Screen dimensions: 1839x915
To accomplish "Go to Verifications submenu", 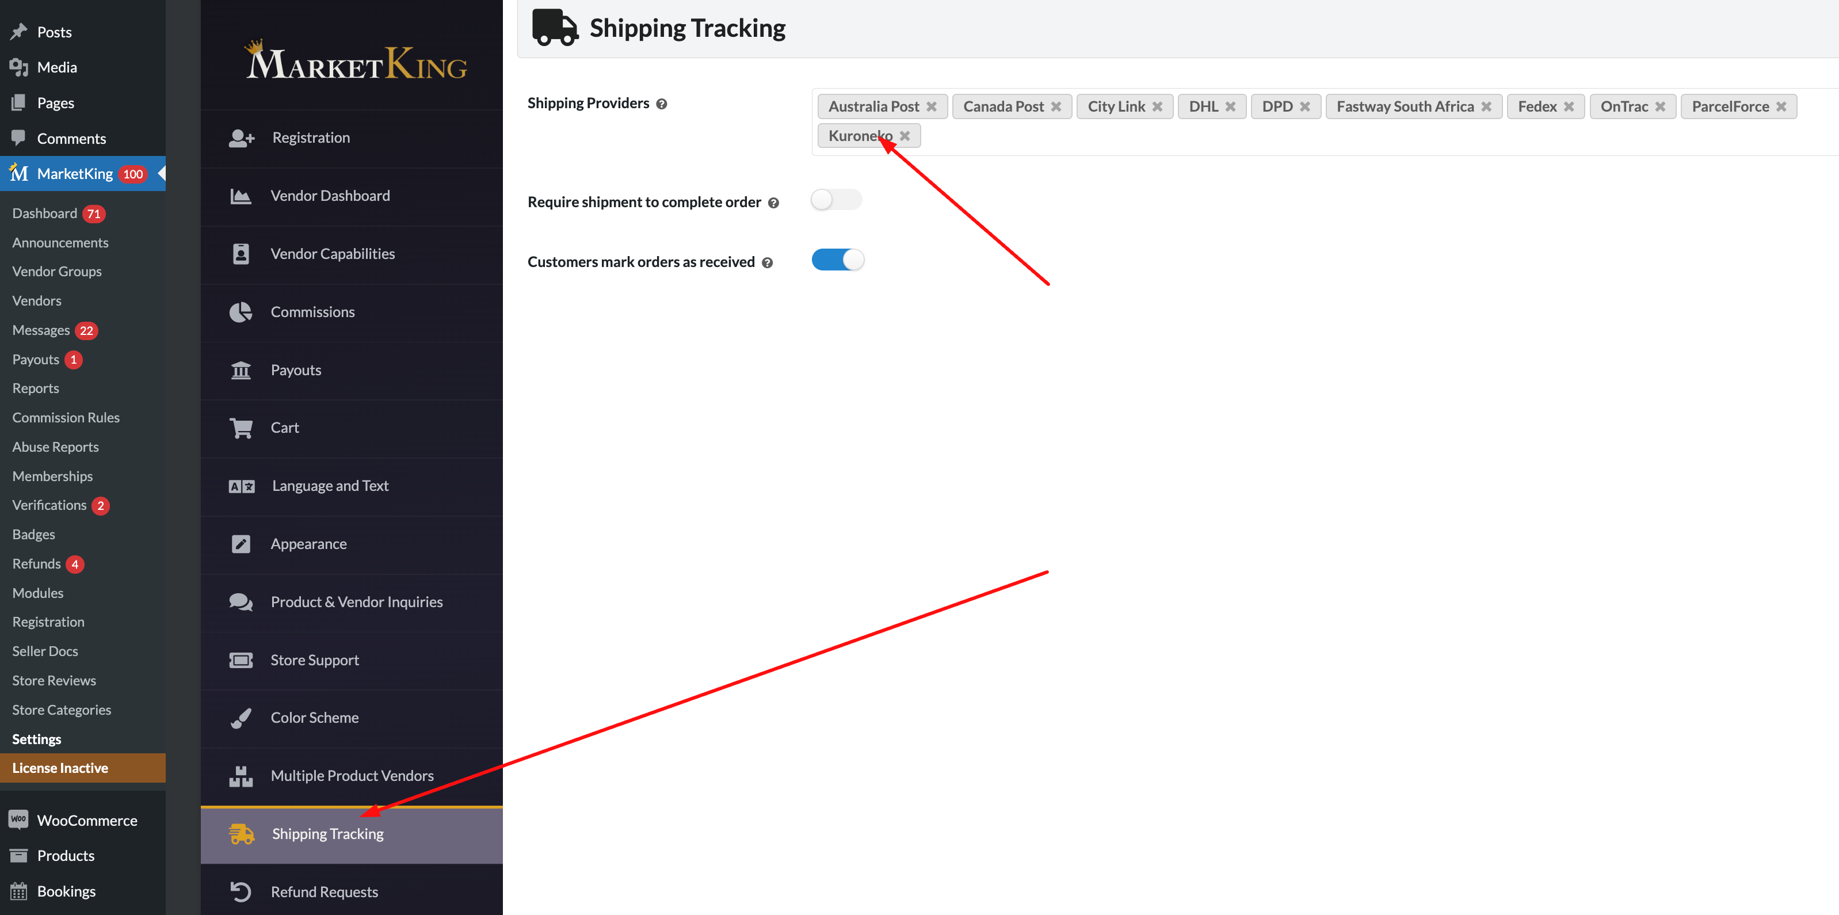I will (x=49, y=505).
